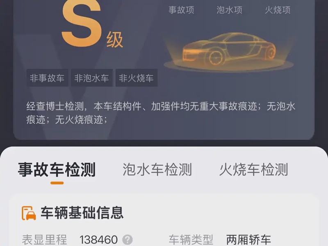328x246 pixels.
Task: Open the 泡水项 category at top
Action: pos(230,10)
